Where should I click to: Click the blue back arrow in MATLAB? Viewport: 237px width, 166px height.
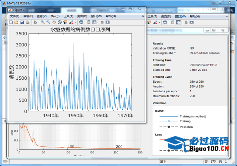(4, 38)
